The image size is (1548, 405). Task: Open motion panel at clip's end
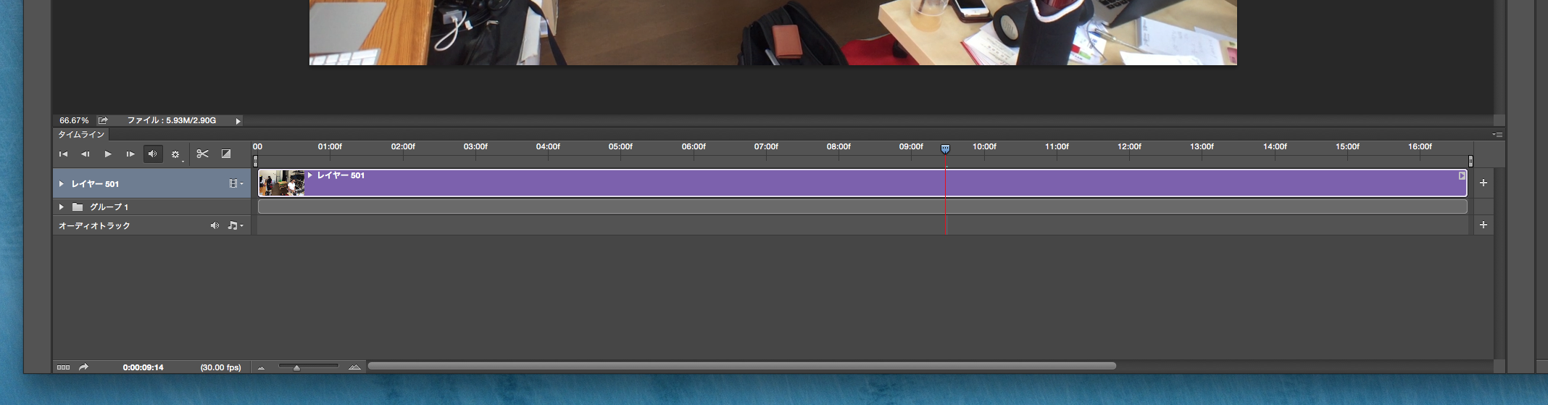1462,175
